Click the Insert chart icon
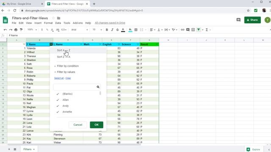 click(193, 30)
